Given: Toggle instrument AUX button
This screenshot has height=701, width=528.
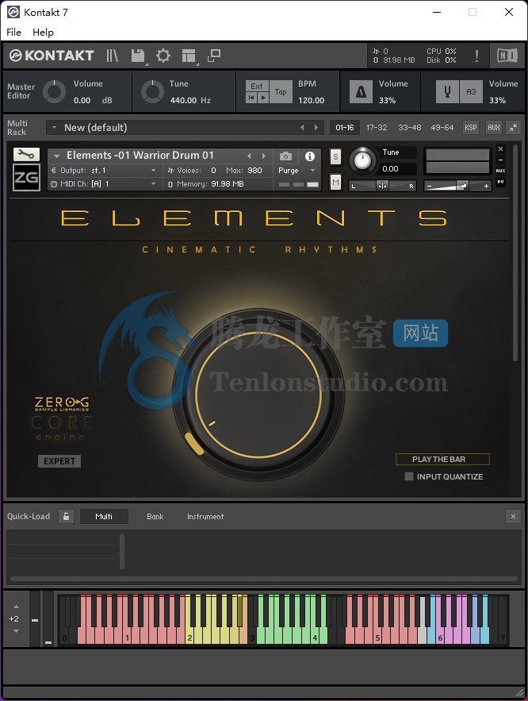Looking at the screenshot, I should click(x=501, y=171).
